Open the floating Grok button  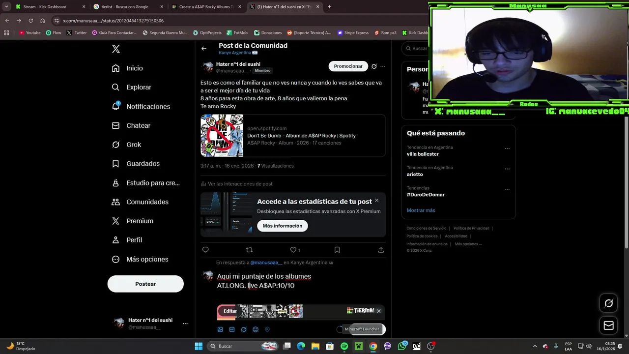pos(608,303)
